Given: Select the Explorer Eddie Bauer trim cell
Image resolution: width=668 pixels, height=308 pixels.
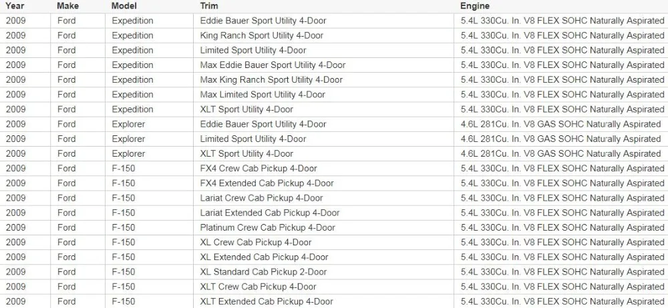Looking at the screenshot, I should (323, 124).
